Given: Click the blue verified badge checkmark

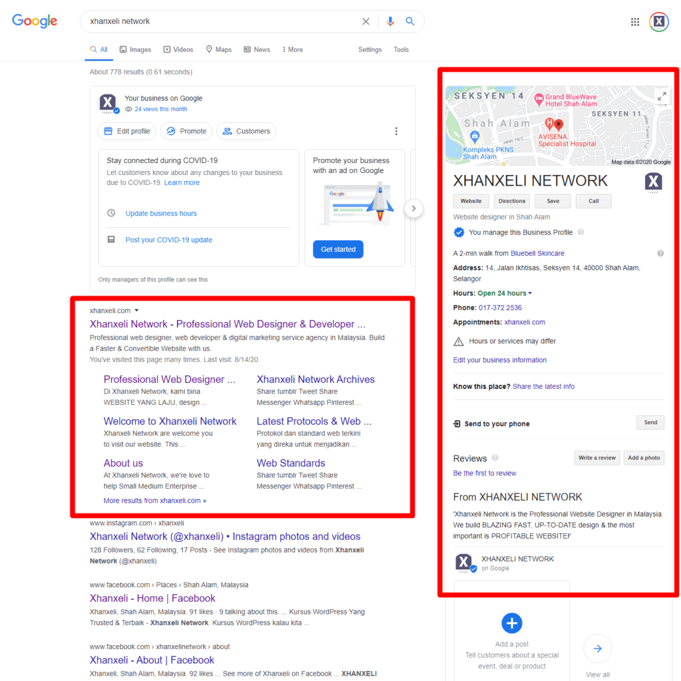Looking at the screenshot, I should (459, 232).
